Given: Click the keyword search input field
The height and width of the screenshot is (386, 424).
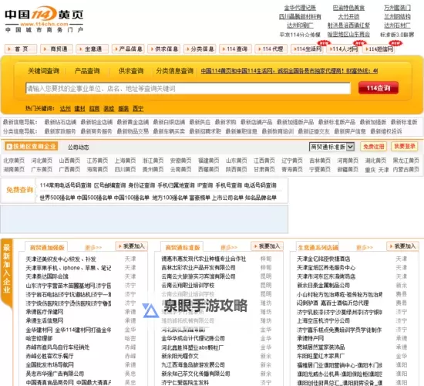Looking at the screenshot, I should pyautogui.click(x=188, y=89).
